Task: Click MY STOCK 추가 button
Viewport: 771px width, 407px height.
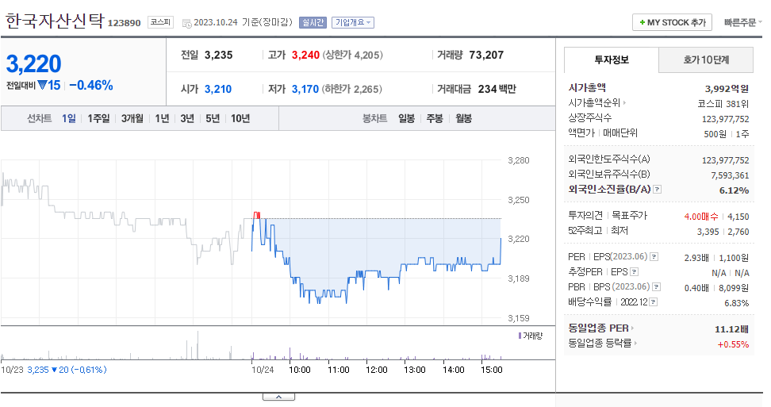Action: [672, 22]
